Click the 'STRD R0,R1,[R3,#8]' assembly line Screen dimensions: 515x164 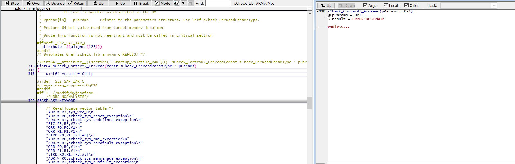click(x=70, y=154)
